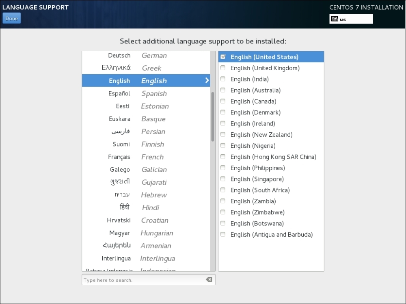Screen dimensions: 406x304
Task: Uncheck English (United States)
Action: 223,57
